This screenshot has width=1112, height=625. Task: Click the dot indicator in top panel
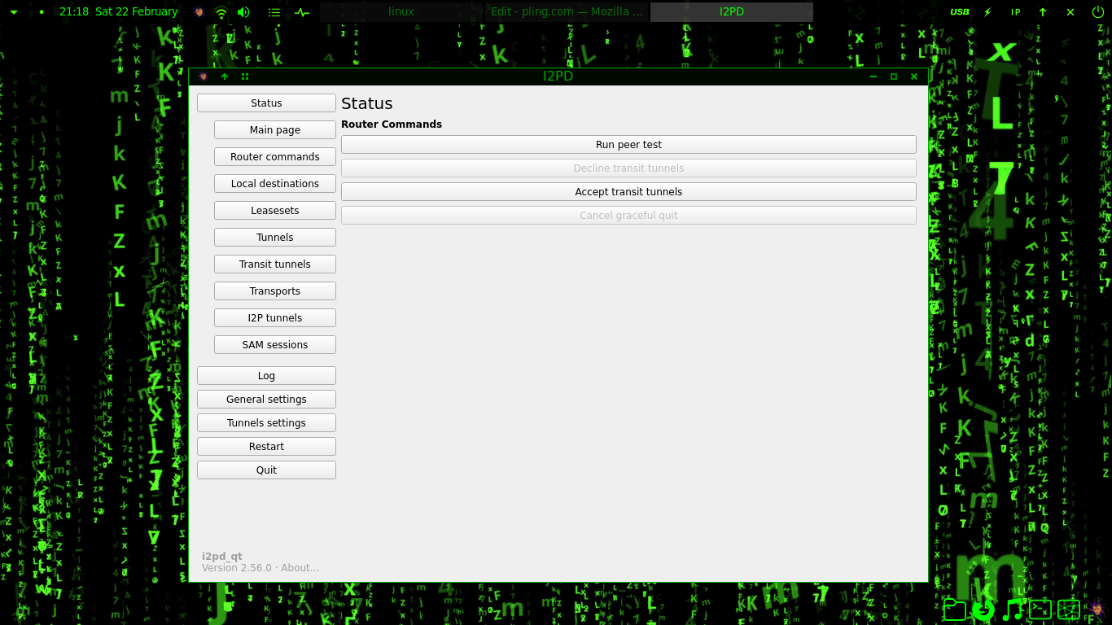[42, 12]
